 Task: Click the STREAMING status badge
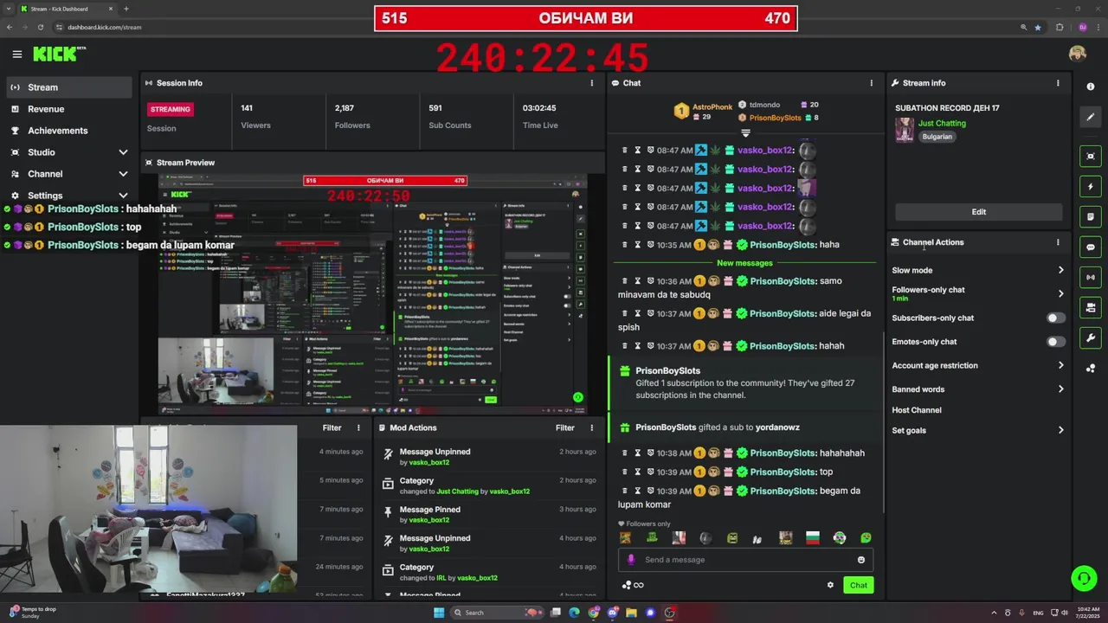pos(170,109)
